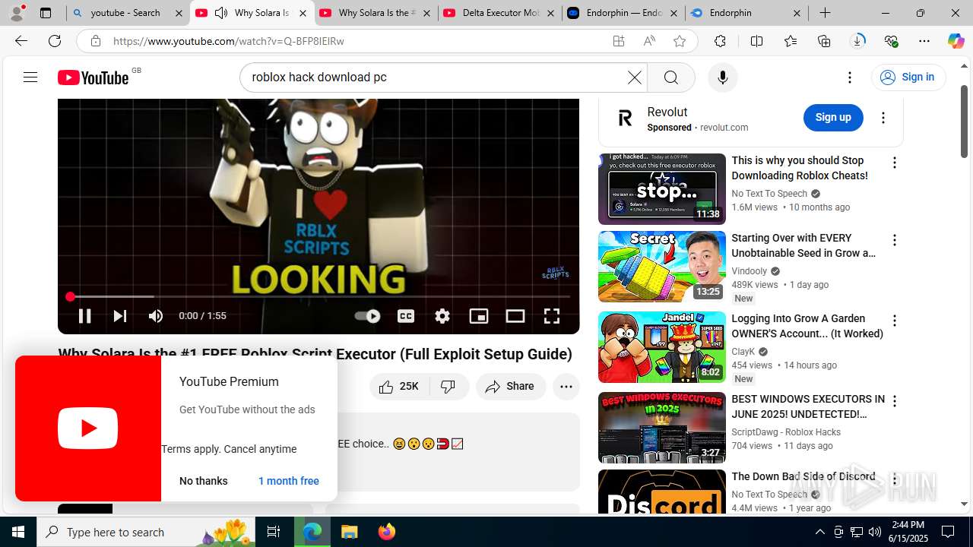Open 'Logging Into Grow A Garden' video title

coord(807,326)
